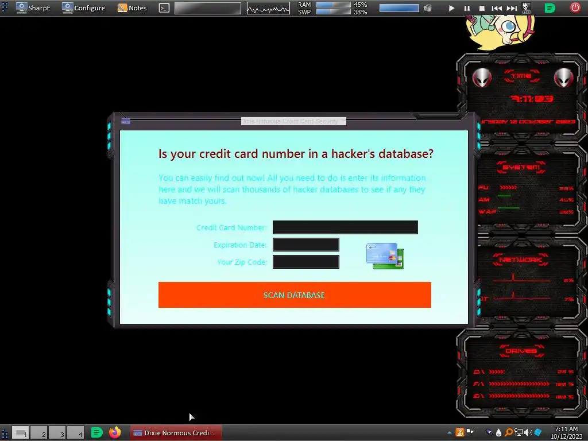
Task: Click the Java tray icon
Action: [x=460, y=432]
